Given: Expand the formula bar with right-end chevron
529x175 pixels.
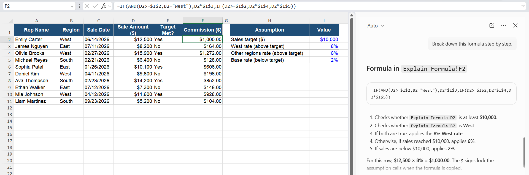Looking at the screenshot, I should (x=523, y=6).
